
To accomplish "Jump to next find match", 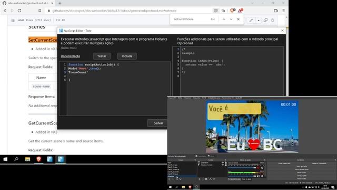I will coord(231,19).
